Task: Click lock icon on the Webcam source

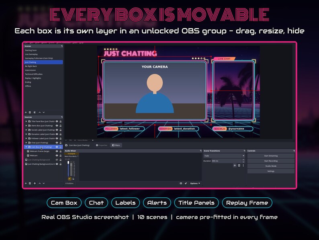Action: point(60,155)
